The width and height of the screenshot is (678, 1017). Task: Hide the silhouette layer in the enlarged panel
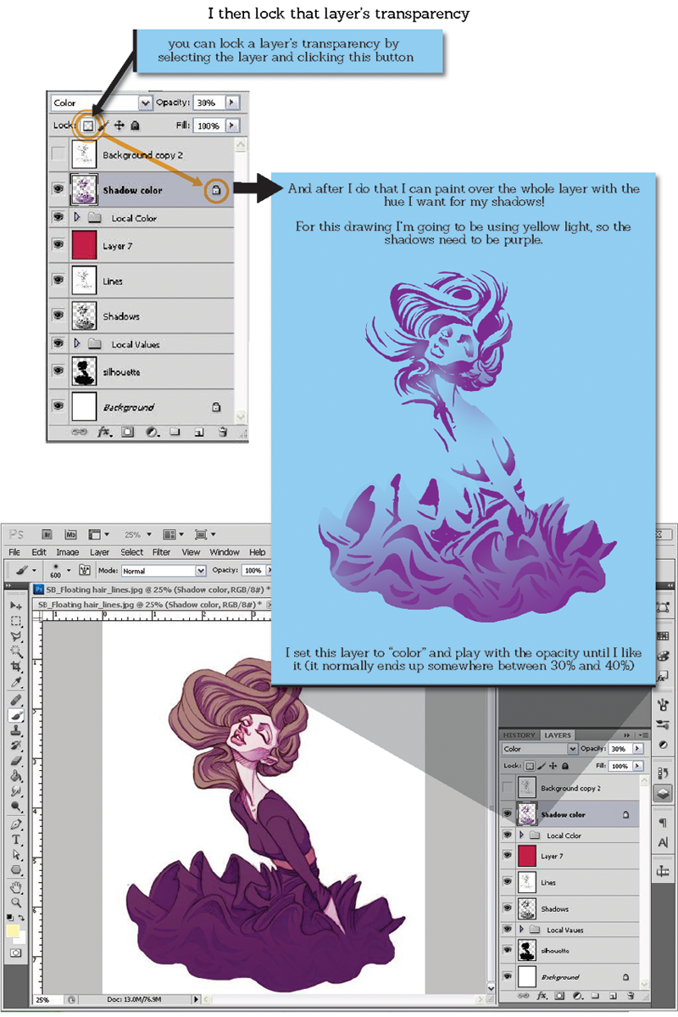(x=58, y=372)
